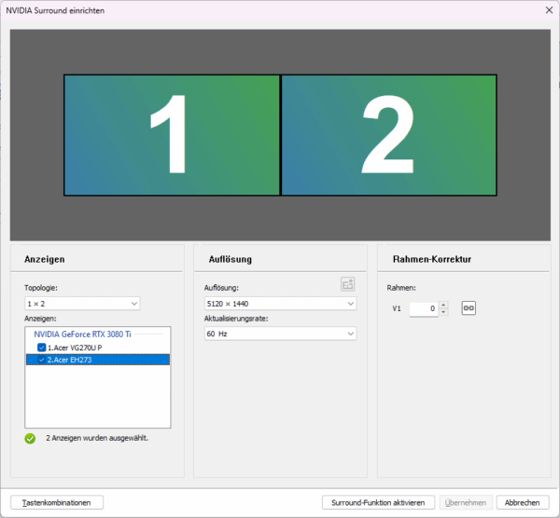
Task: Click the Übernehmen button
Action: click(x=466, y=503)
